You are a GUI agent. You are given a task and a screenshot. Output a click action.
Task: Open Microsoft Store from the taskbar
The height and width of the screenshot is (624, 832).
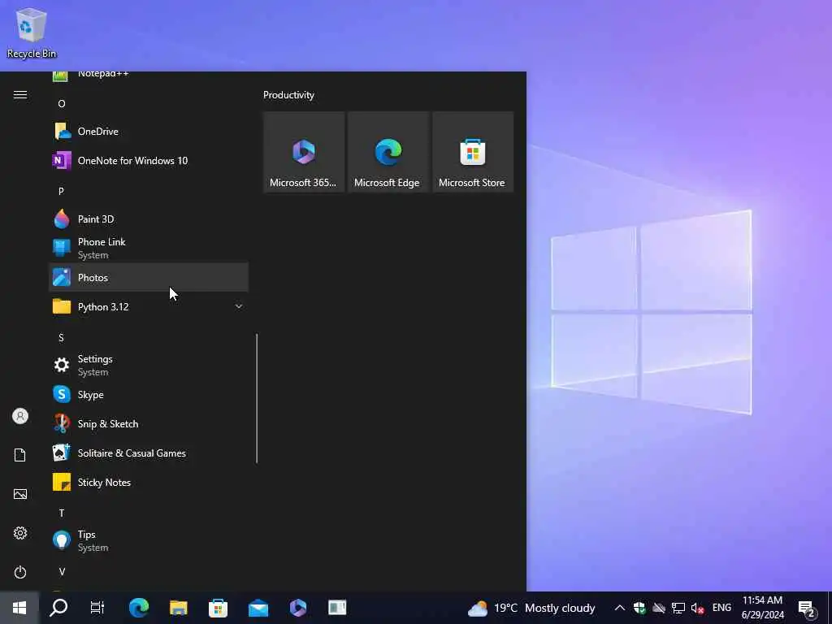pos(218,608)
